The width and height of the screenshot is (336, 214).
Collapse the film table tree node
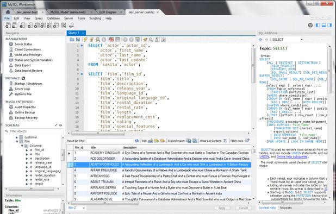click(x=17, y=141)
